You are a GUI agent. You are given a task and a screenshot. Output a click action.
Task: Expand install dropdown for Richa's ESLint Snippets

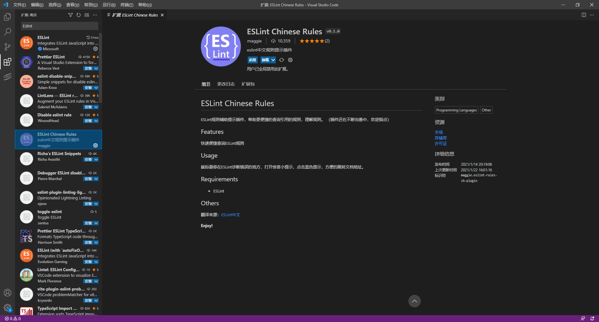96,159
